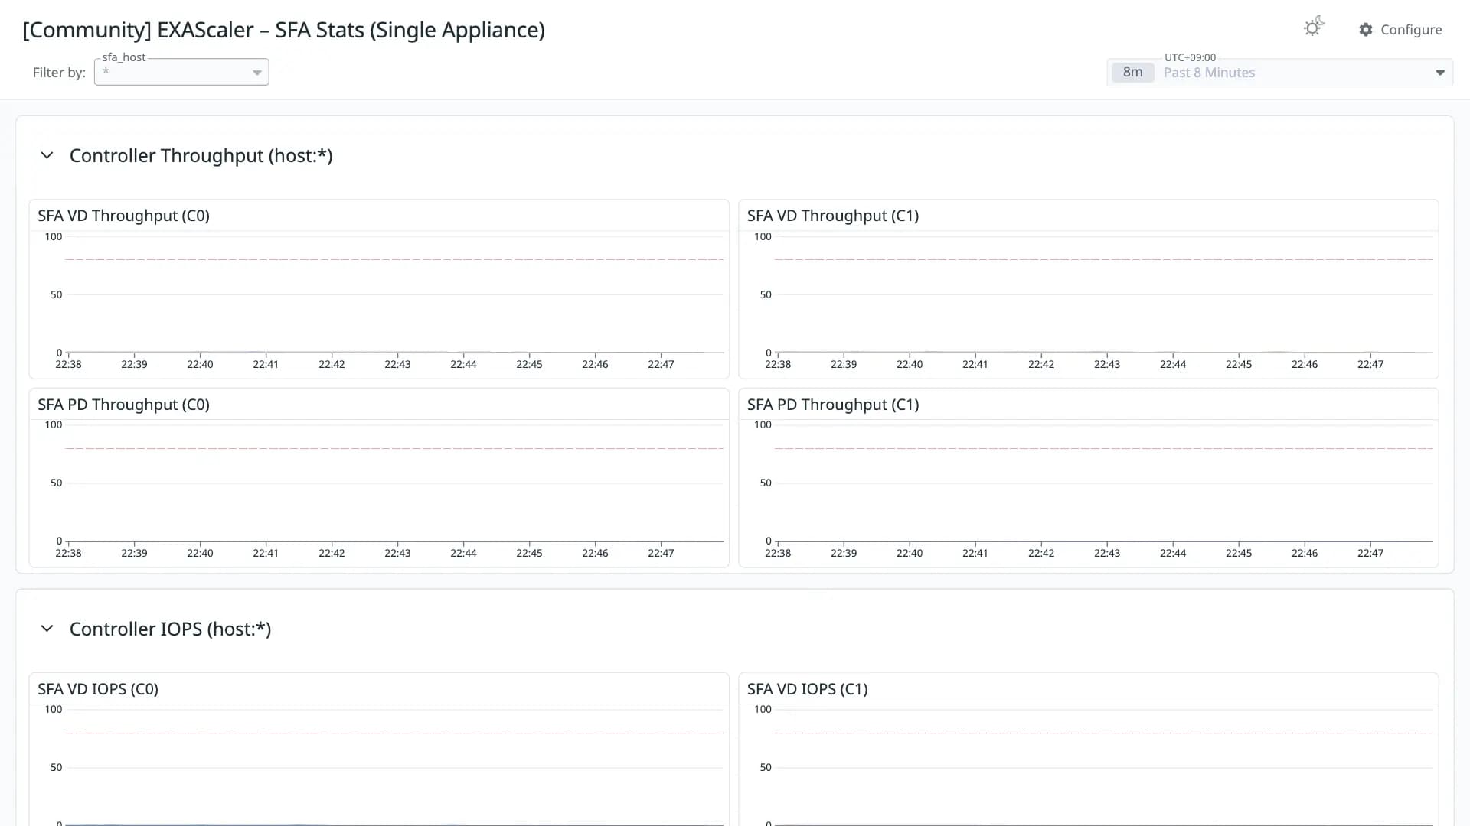Click the SFA VD Throughput (C0) panel title
1470x826 pixels.
pos(124,216)
